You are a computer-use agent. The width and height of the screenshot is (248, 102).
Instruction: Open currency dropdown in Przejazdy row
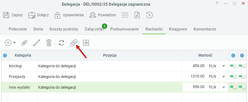point(223,77)
